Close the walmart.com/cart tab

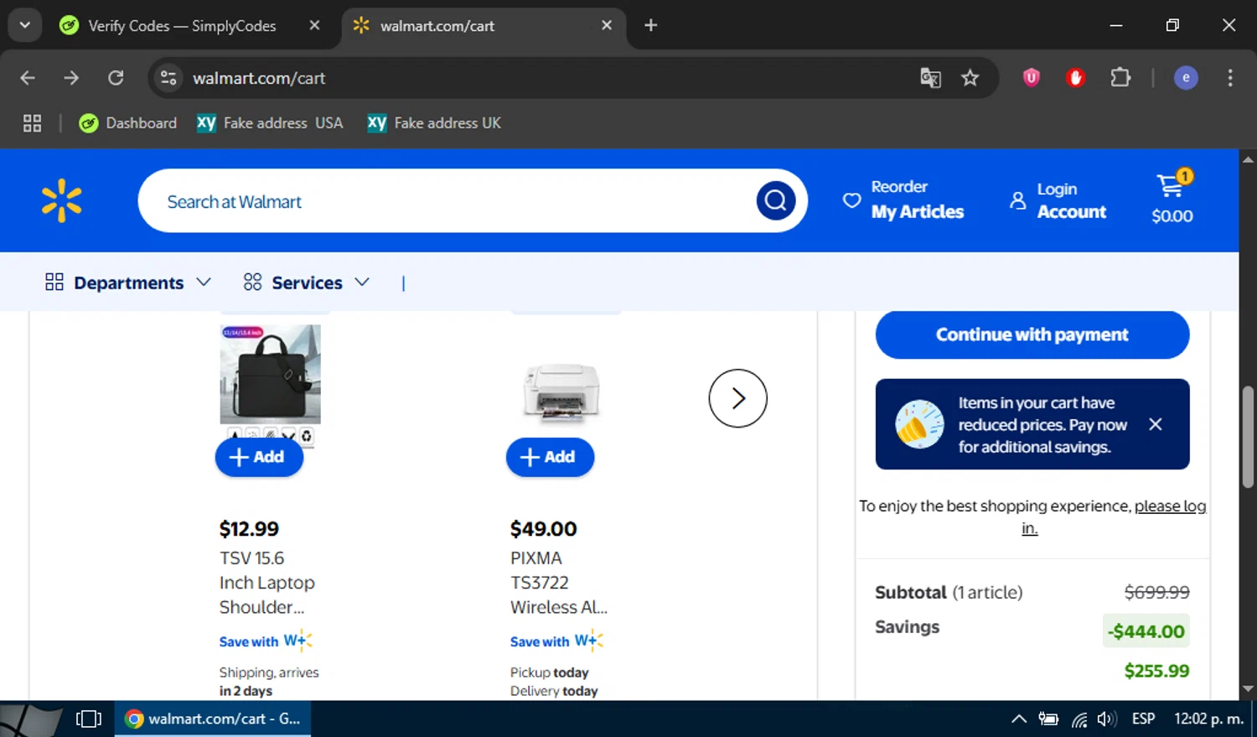(607, 25)
